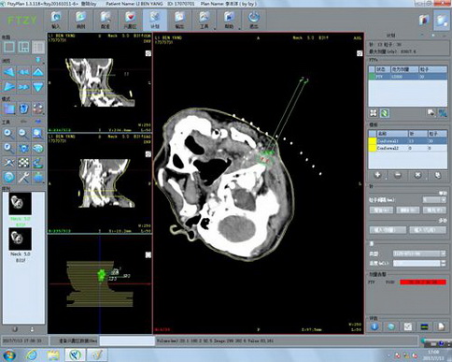Screen dimensions: 452x362
Task: Open the Registration module in top toolbar
Action: click(106, 20)
